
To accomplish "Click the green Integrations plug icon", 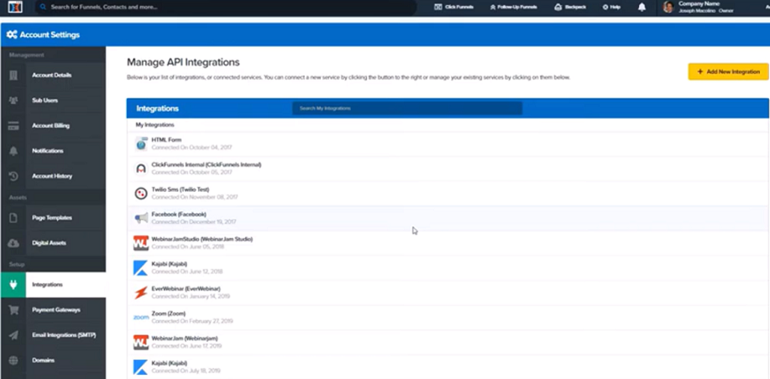I will (13, 285).
